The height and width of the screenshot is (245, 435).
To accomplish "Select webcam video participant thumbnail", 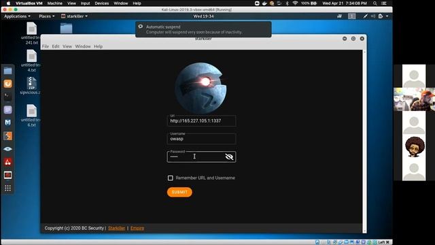I will coord(415,99).
